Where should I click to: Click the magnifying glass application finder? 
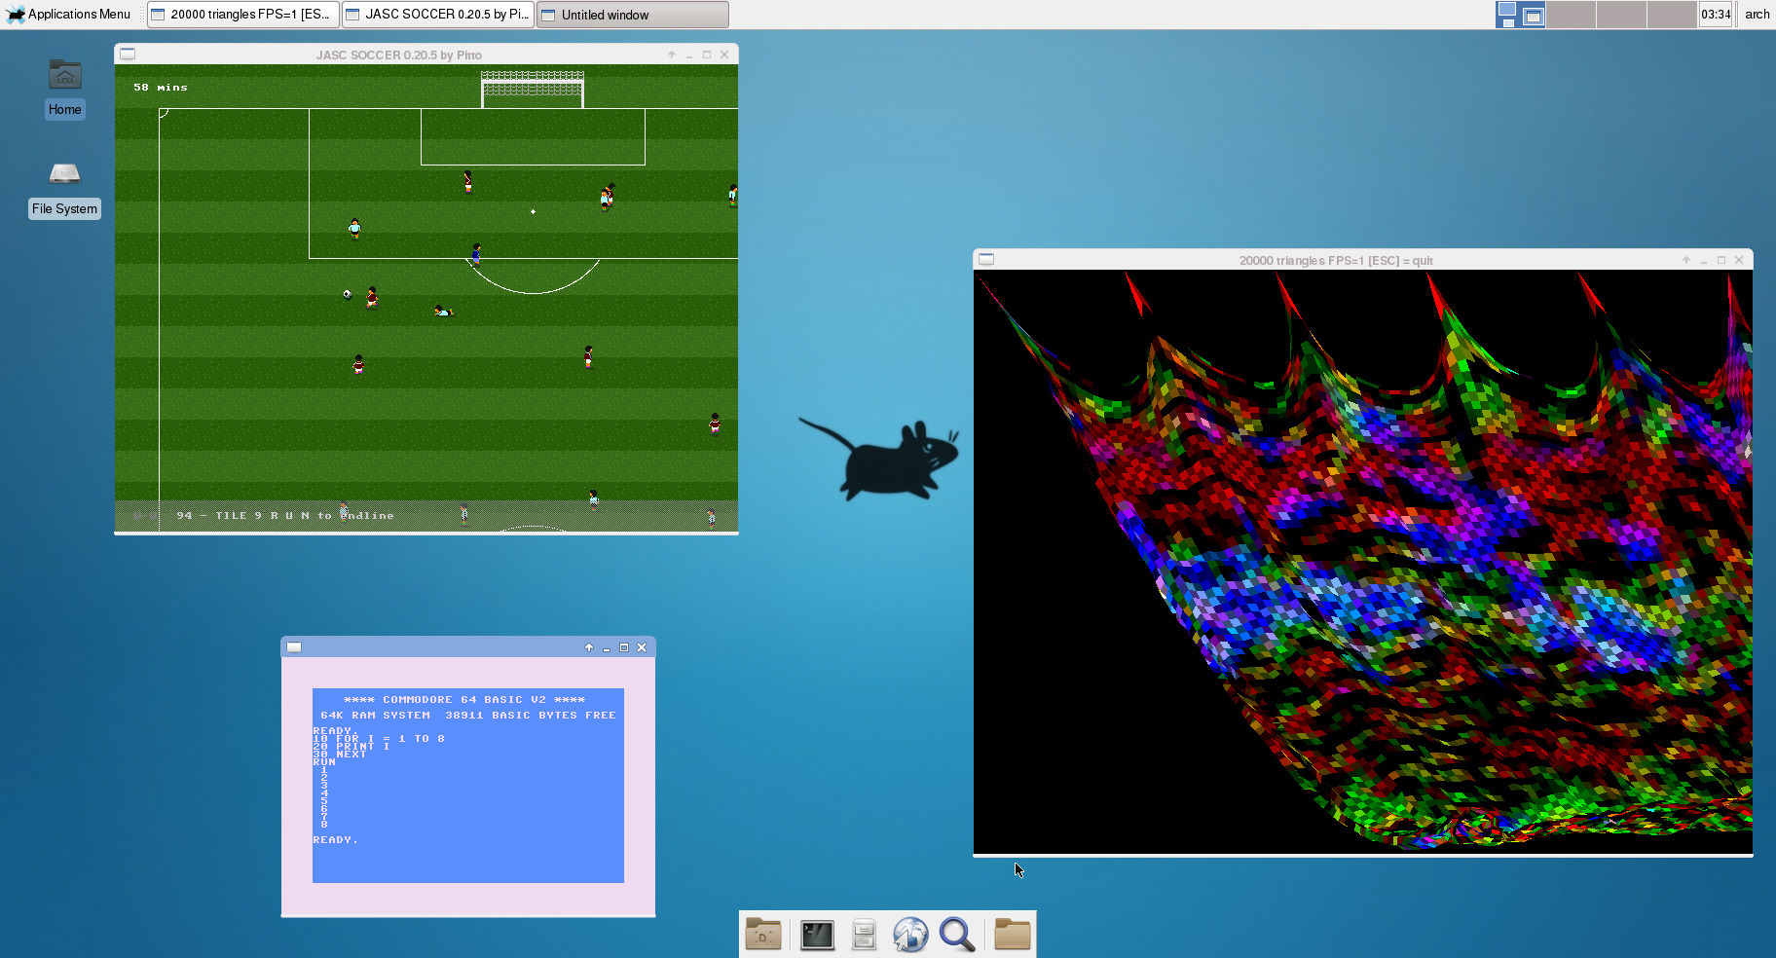click(x=957, y=935)
